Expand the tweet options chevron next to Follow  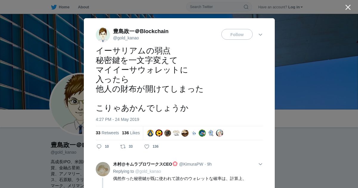pyautogui.click(x=260, y=35)
